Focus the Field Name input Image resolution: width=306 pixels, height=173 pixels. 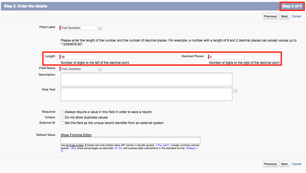click(x=78, y=69)
